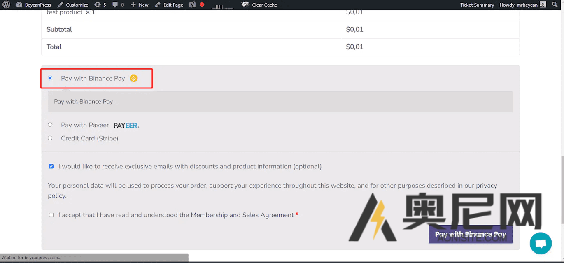This screenshot has width=564, height=263.
Task: Tick the Membership and Sales Agreement checkbox
Action: [x=51, y=215]
